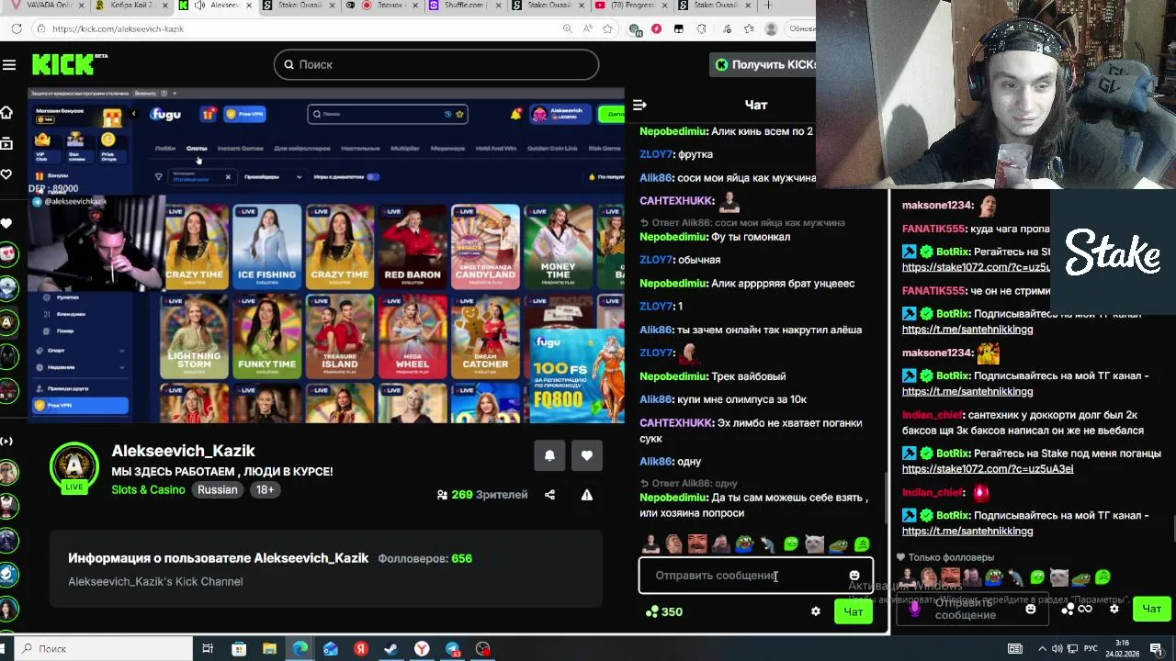Open emoji picker in right overlay chat
The height and width of the screenshot is (661, 1176).
click(1031, 609)
